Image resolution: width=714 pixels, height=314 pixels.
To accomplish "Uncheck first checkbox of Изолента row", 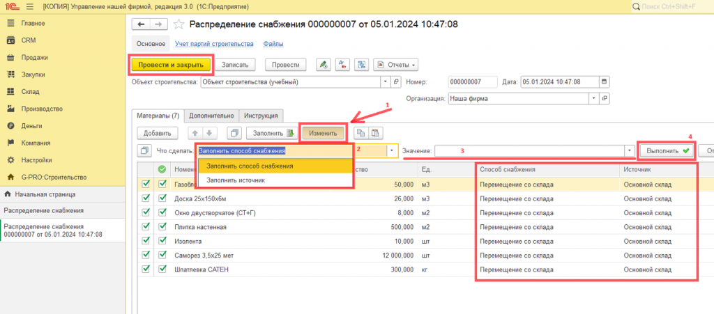I will point(146,240).
